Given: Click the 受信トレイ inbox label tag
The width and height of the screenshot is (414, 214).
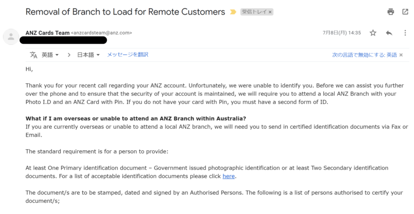Looking at the screenshot, I should pos(254,12).
